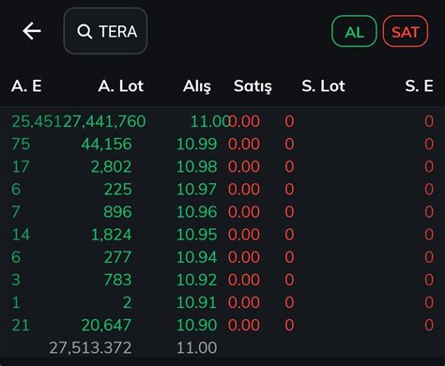Select the 10.95 bid price level

(197, 235)
